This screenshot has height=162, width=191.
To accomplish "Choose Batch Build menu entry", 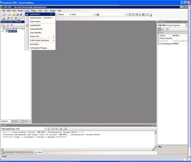I will pos(40,44).
